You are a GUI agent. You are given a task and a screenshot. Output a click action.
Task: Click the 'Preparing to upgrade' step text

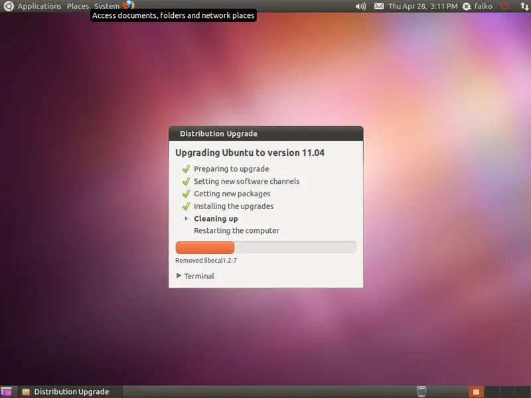pyautogui.click(x=231, y=169)
